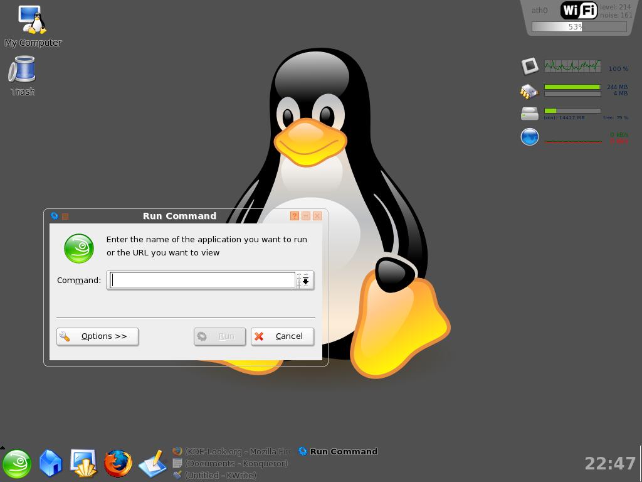Select the Run Command taskbar entry
642x482 pixels.
pos(339,451)
